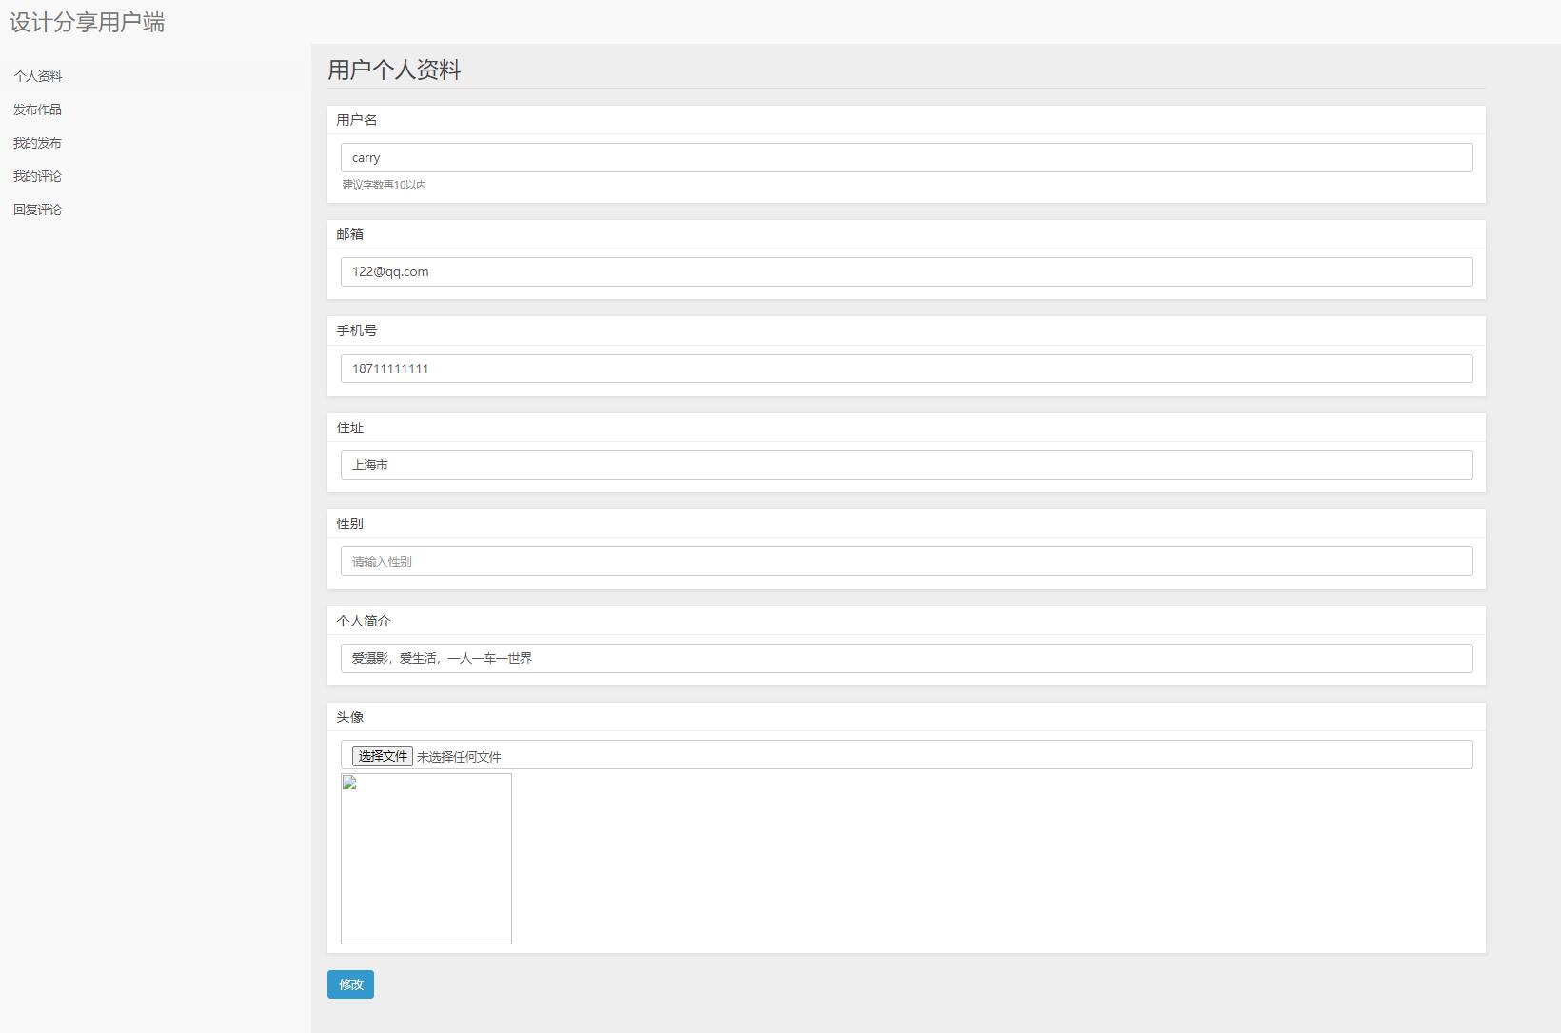Click the 建议字数再10以内 hint text
The height and width of the screenshot is (1033, 1561).
click(x=385, y=185)
